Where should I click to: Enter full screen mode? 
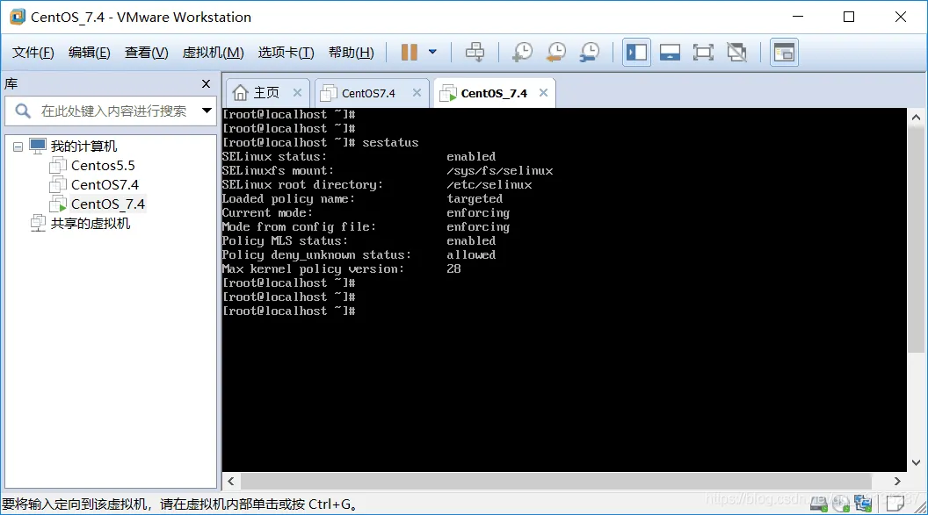[703, 53]
